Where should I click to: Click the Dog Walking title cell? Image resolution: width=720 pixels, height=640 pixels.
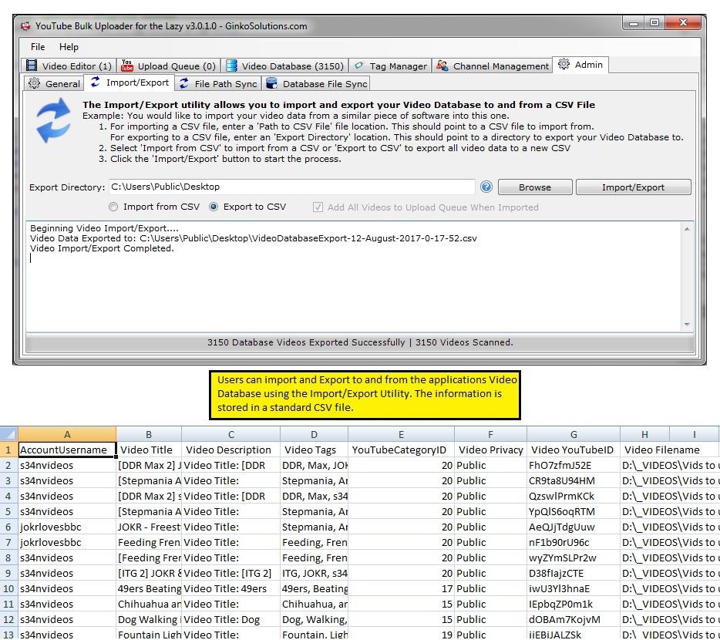[149, 619]
